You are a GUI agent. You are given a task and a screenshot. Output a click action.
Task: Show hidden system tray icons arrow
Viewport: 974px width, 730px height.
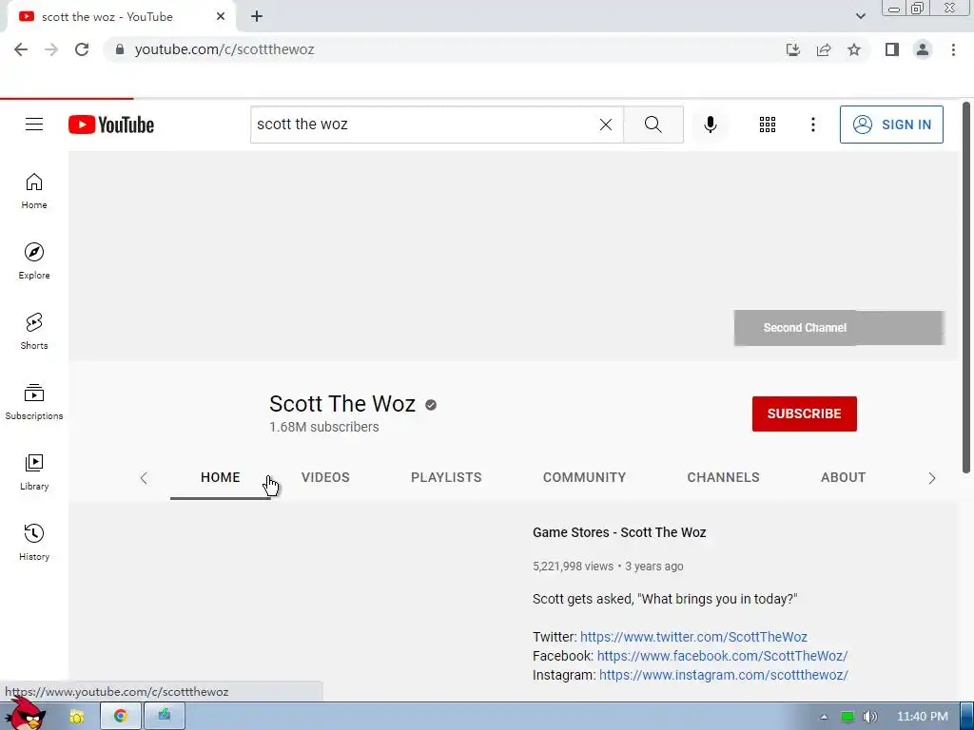pyautogui.click(x=825, y=717)
